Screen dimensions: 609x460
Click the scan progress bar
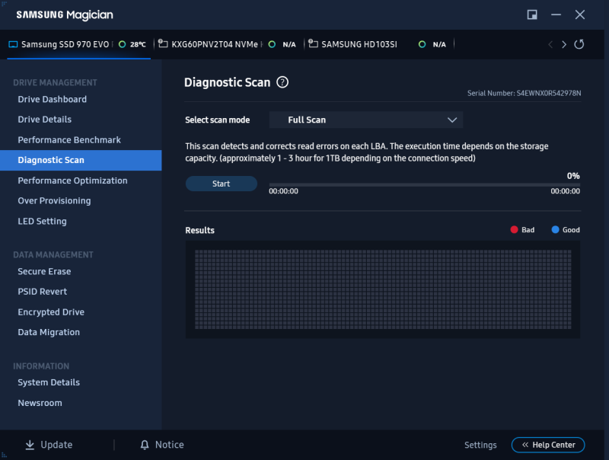click(x=425, y=185)
